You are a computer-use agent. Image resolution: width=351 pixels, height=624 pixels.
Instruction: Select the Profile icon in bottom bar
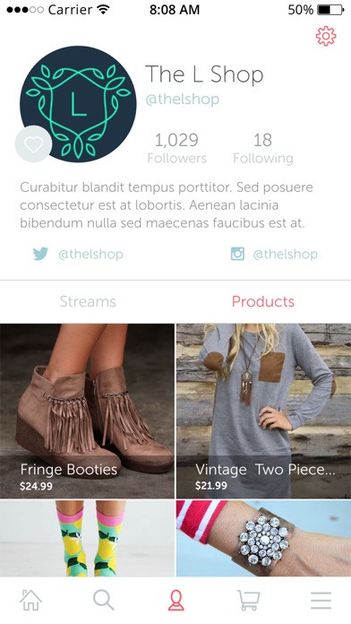pyautogui.click(x=175, y=600)
